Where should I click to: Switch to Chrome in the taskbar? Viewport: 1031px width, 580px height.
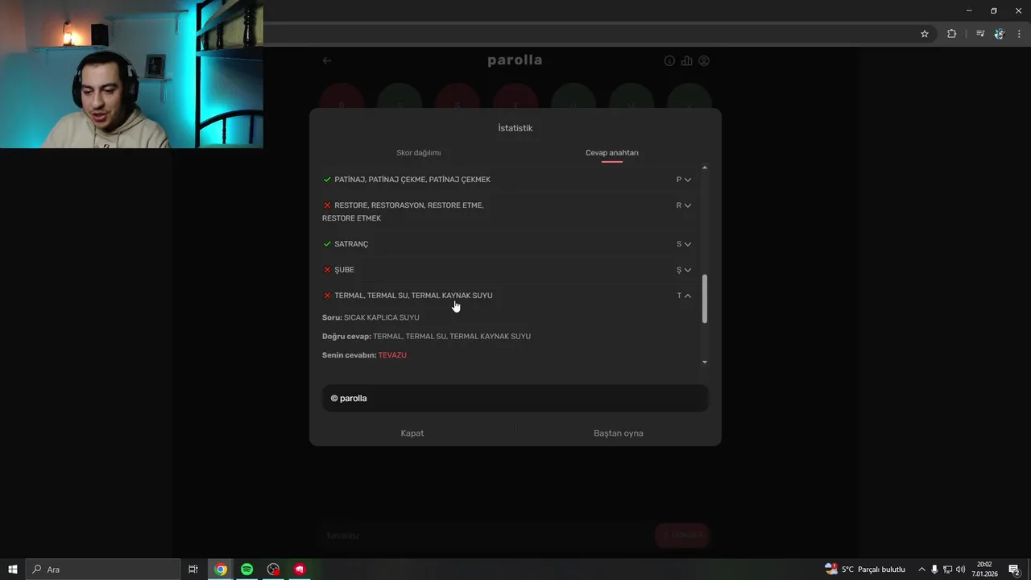[x=220, y=570]
